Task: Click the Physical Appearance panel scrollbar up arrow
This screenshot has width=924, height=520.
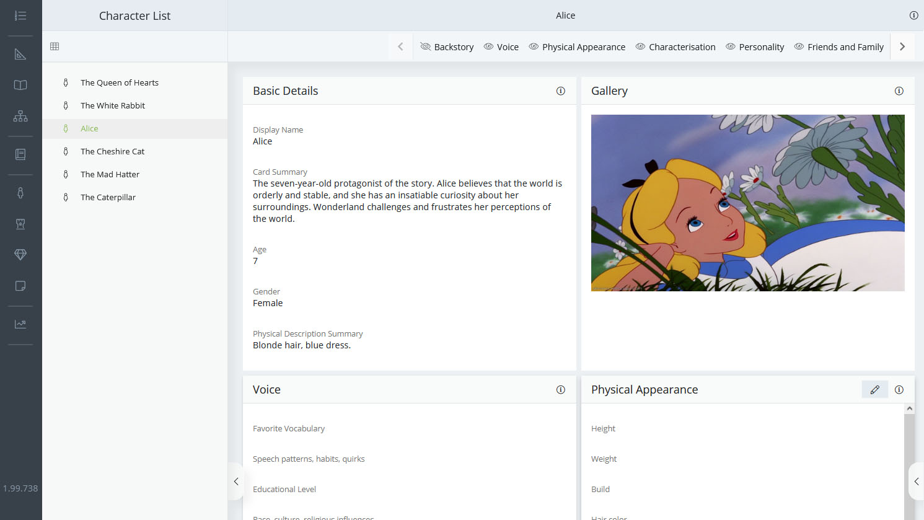Action: click(x=909, y=408)
